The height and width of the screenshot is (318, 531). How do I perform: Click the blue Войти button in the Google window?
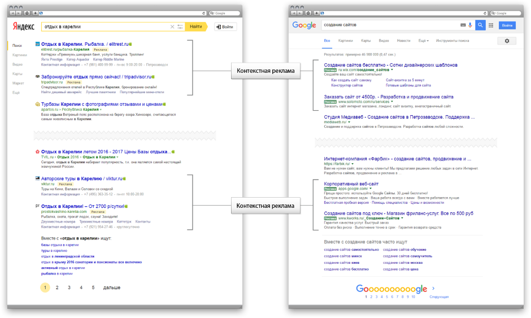click(x=507, y=25)
